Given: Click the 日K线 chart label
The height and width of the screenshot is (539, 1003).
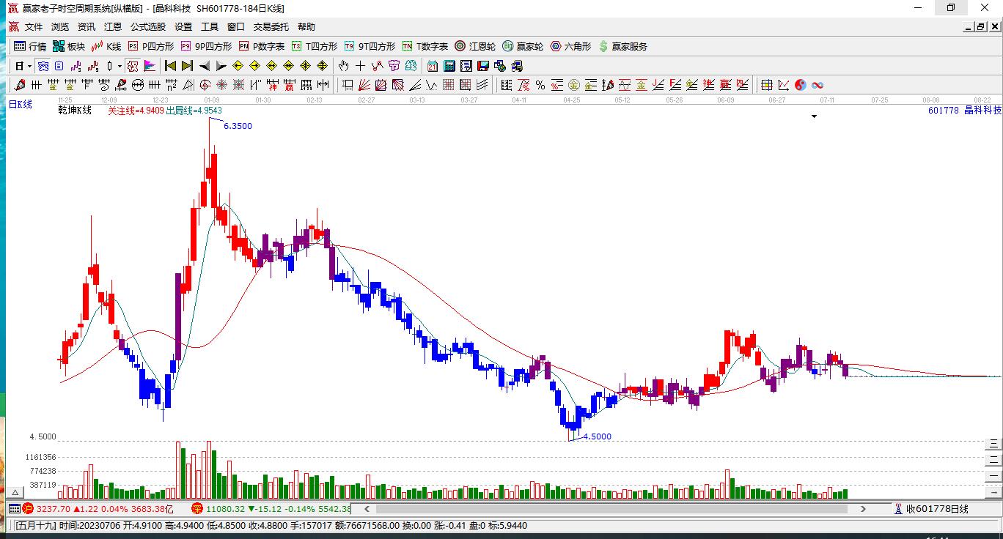Looking at the screenshot, I should [21, 105].
